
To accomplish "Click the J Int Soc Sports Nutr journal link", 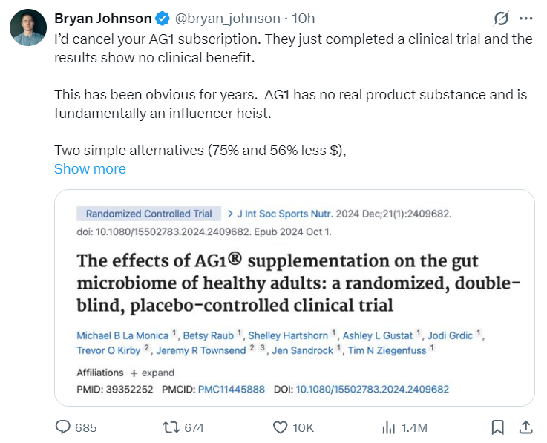I will [x=285, y=214].
